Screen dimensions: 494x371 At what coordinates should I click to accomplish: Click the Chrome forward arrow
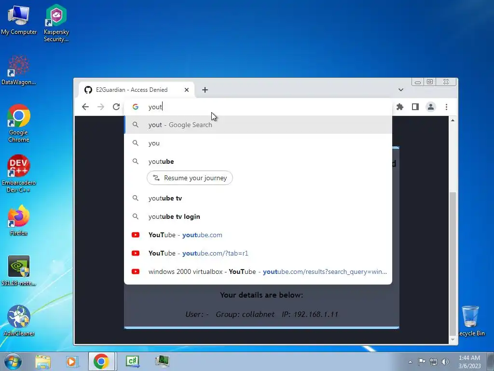[101, 107]
